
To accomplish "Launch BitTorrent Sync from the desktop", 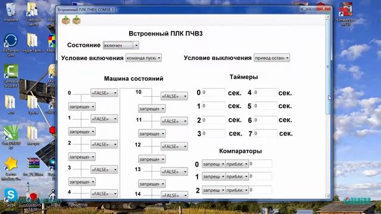I will [11, 45].
